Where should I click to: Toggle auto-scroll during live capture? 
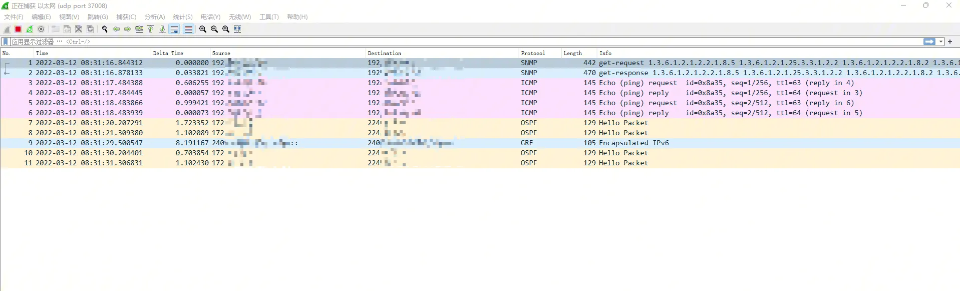tap(174, 29)
